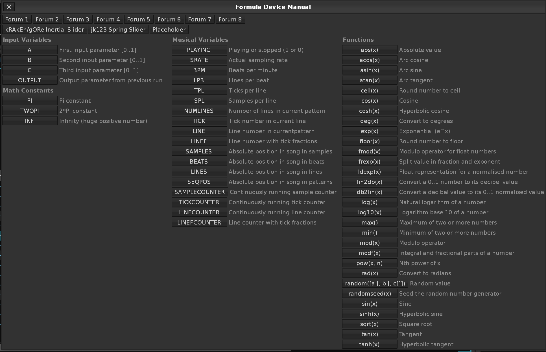Insert the OUTPUT variable

pos(30,80)
